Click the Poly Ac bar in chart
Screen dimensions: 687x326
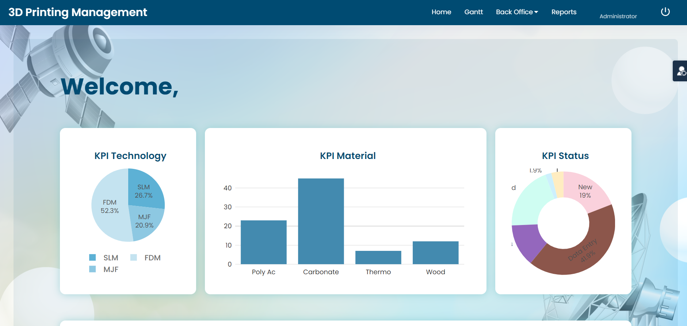click(x=263, y=242)
